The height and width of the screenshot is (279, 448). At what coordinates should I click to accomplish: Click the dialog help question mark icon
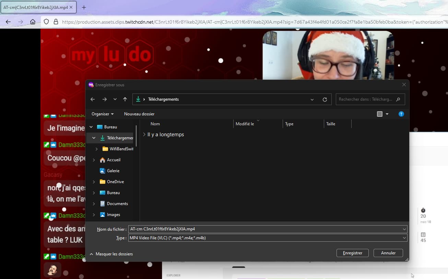click(401, 114)
